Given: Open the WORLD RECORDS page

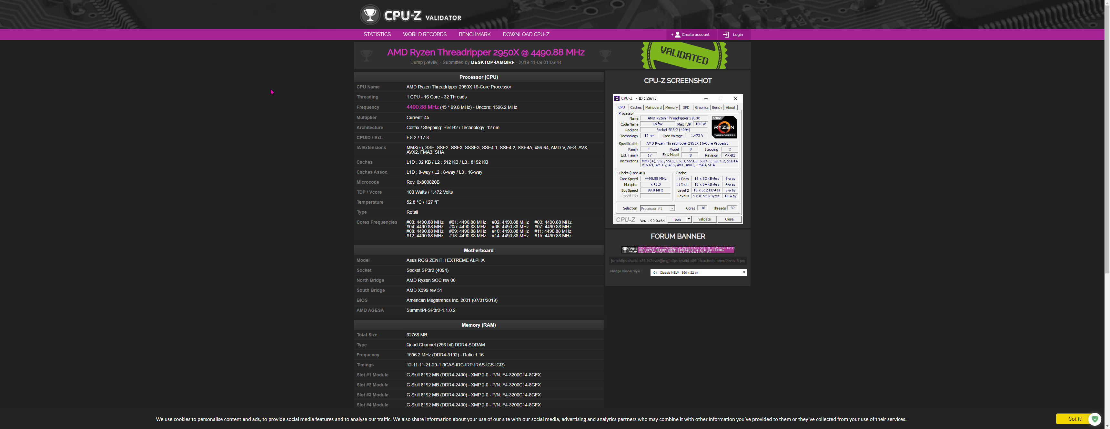Looking at the screenshot, I should coord(424,35).
